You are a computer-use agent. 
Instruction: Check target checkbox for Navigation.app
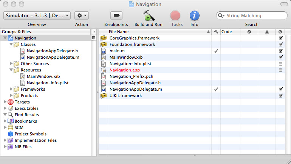[280, 70]
